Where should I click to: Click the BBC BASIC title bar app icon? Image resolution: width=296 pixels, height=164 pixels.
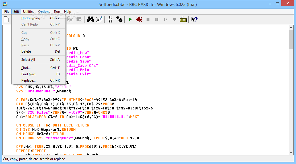click(5, 4)
